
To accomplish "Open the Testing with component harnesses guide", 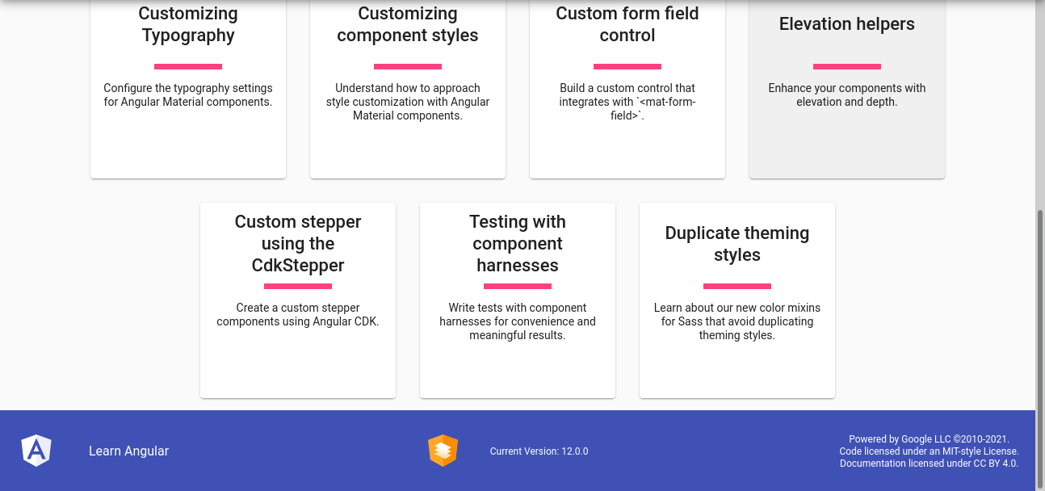I will [517, 299].
